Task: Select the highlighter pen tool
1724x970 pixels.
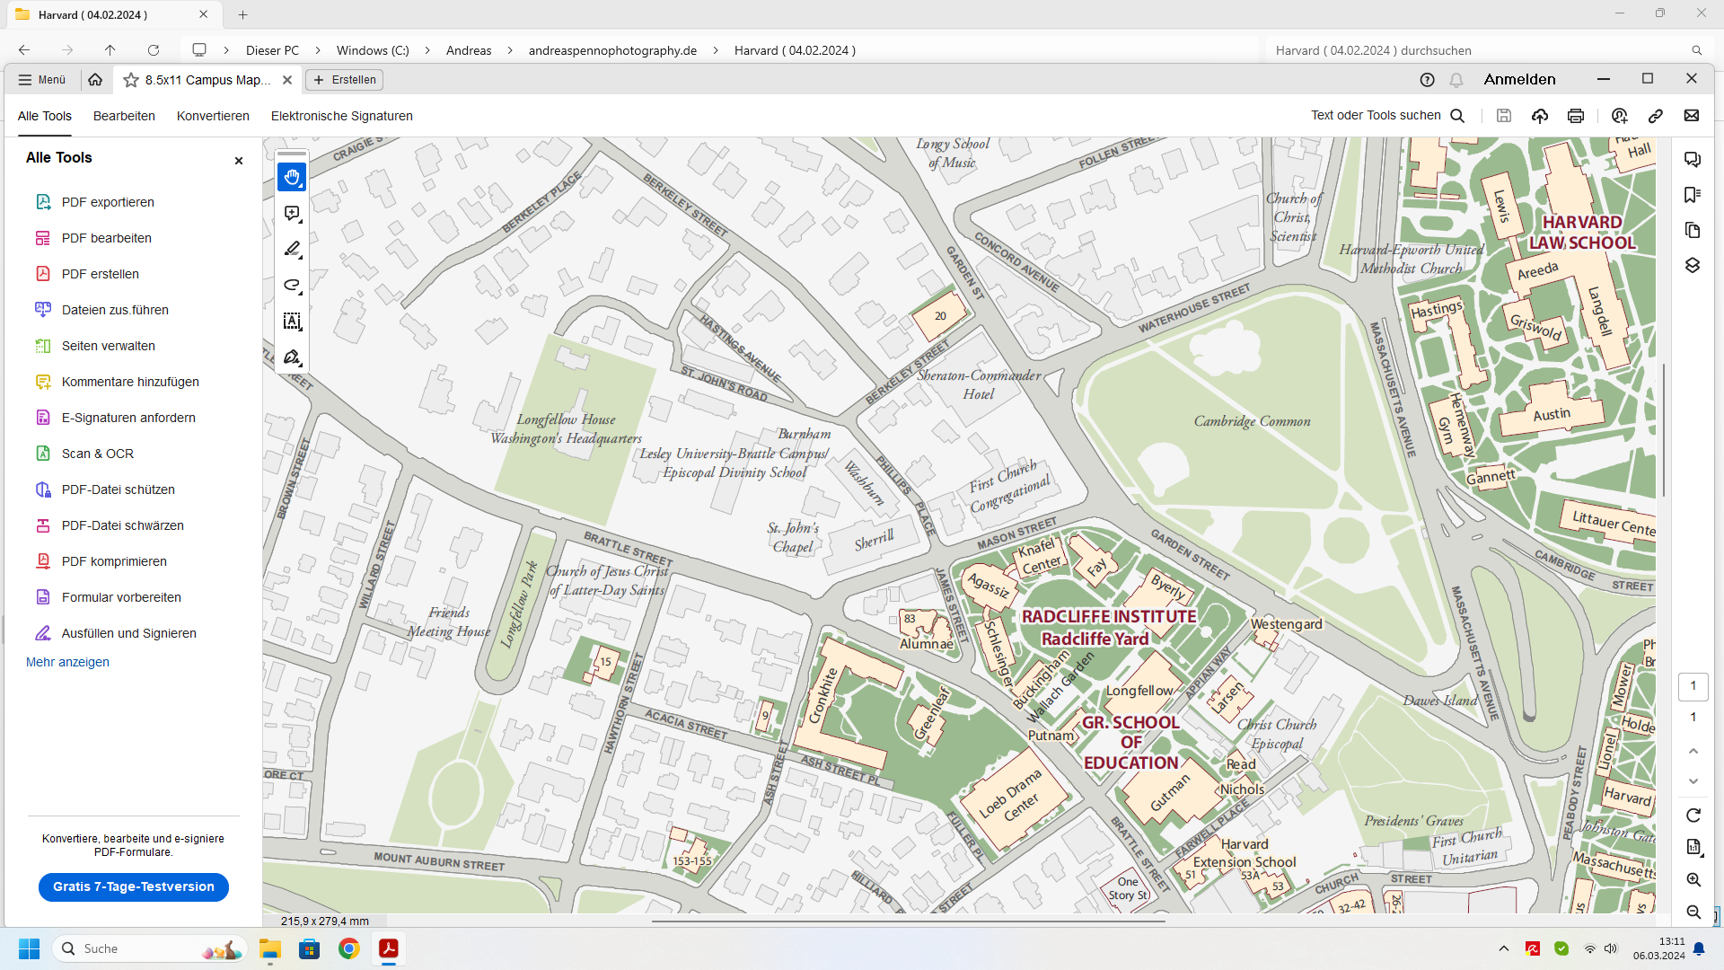Action: (292, 250)
